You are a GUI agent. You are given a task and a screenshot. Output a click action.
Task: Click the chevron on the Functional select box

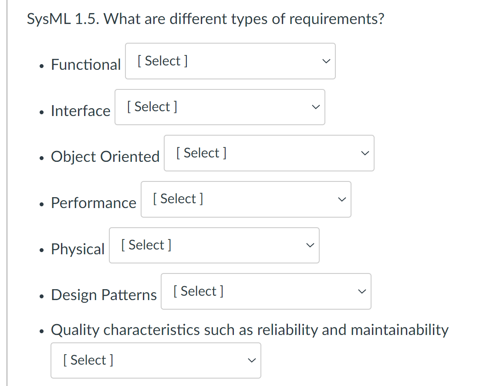(x=326, y=61)
